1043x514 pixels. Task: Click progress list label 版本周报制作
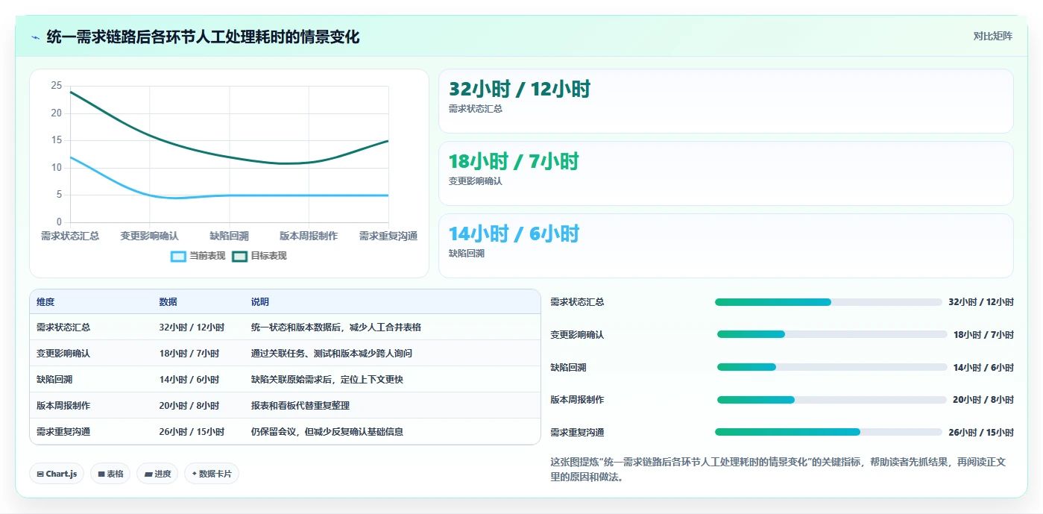click(577, 400)
